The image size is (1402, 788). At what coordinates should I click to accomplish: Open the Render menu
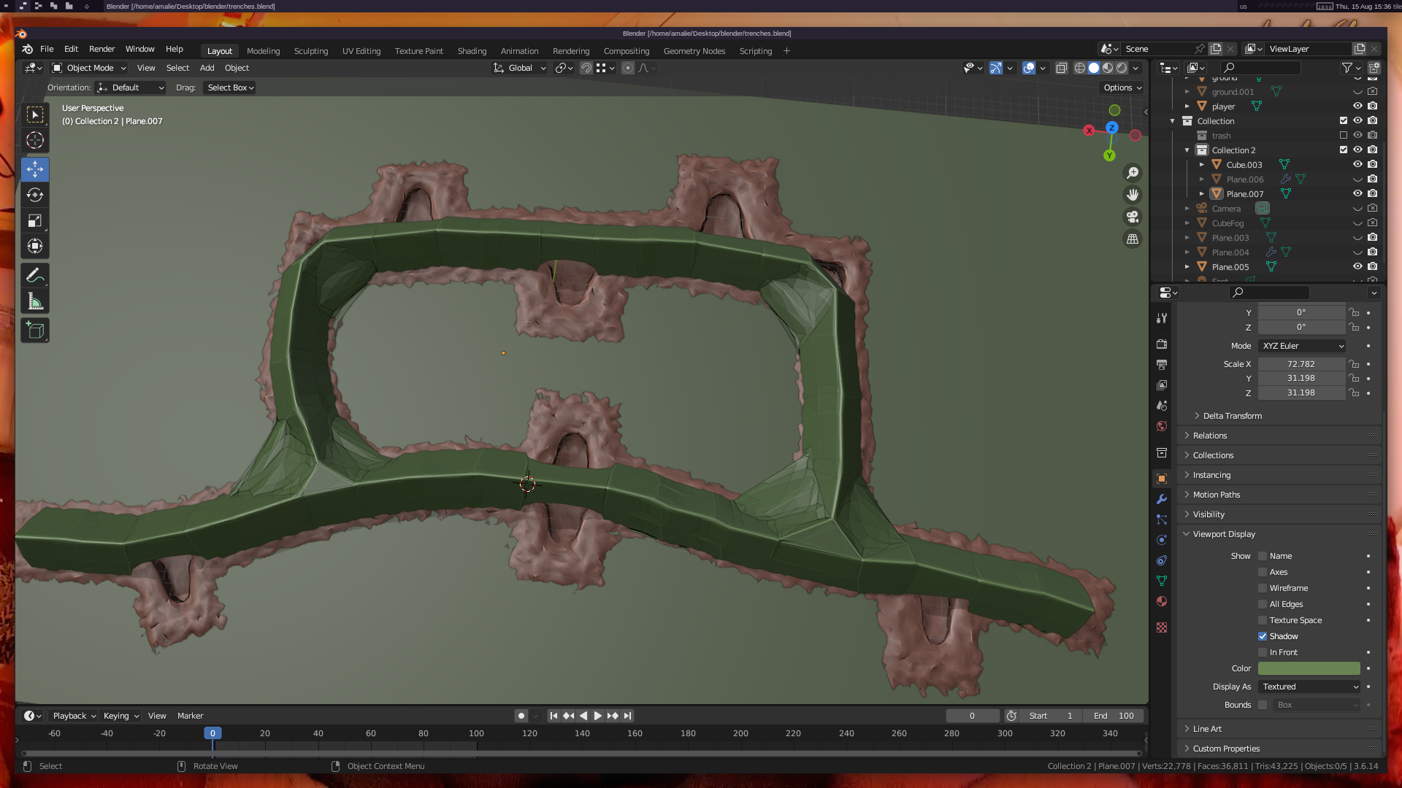pyautogui.click(x=101, y=49)
